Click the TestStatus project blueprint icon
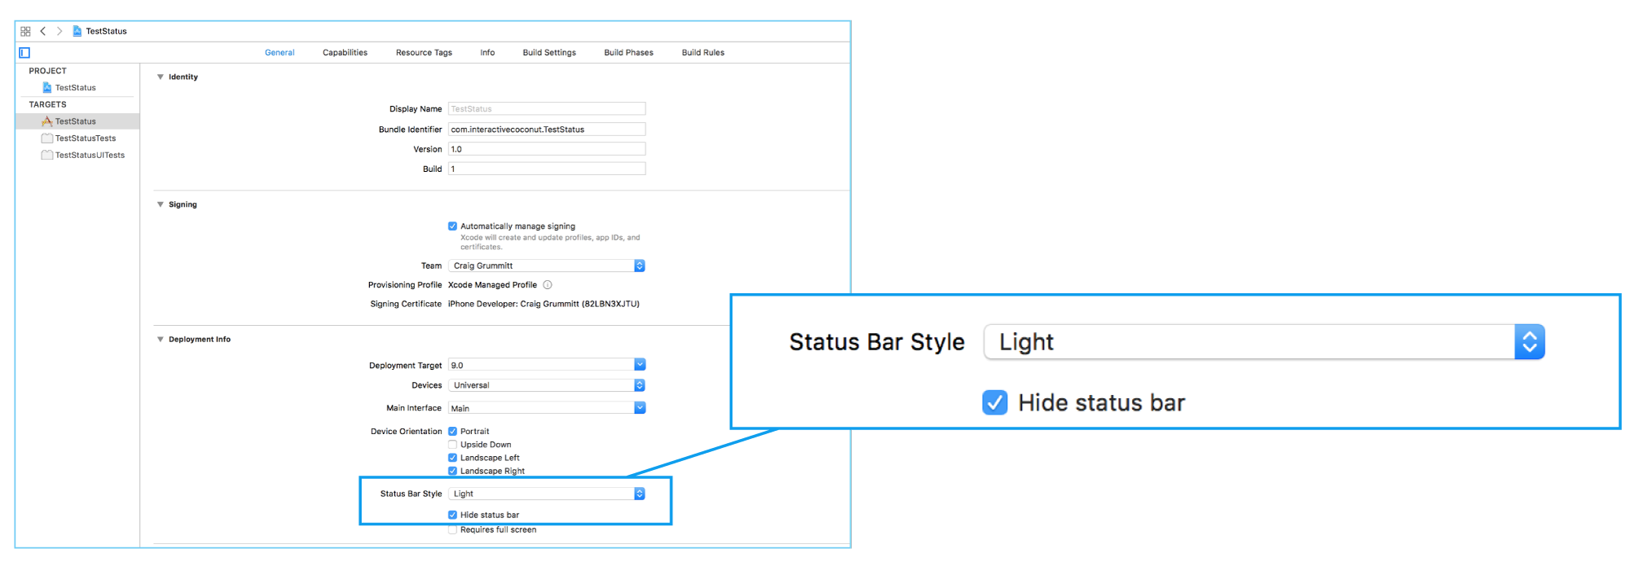This screenshot has width=1630, height=562. pyautogui.click(x=47, y=87)
